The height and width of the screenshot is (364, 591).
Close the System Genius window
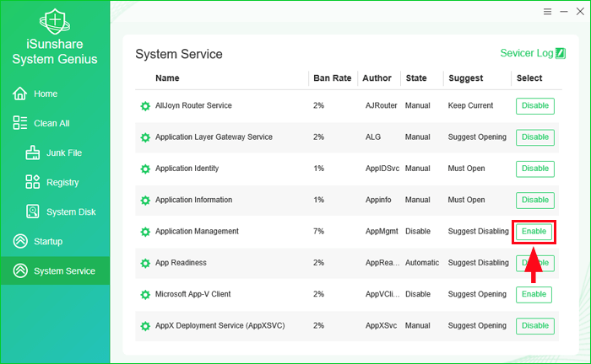pyautogui.click(x=580, y=12)
